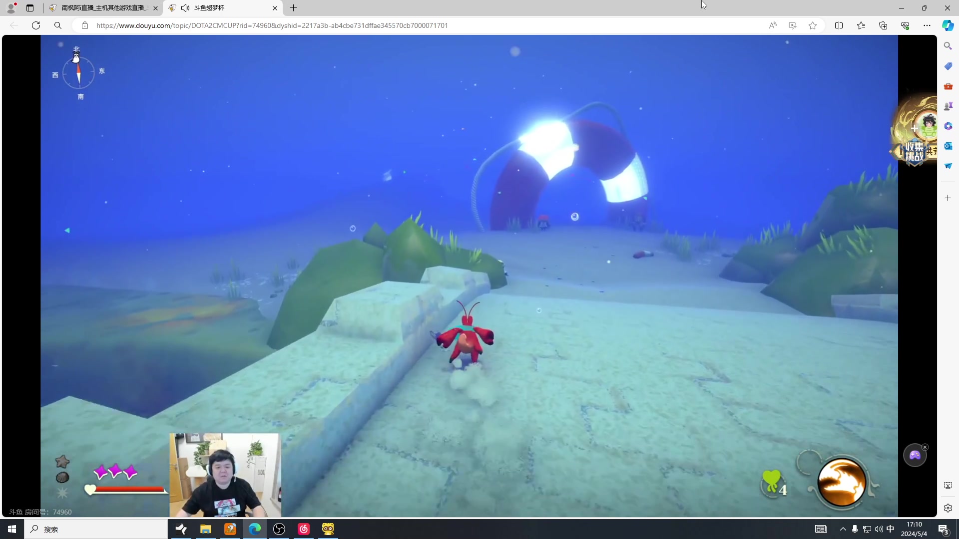Close the 南枫阿!直播 tab

coord(155,8)
